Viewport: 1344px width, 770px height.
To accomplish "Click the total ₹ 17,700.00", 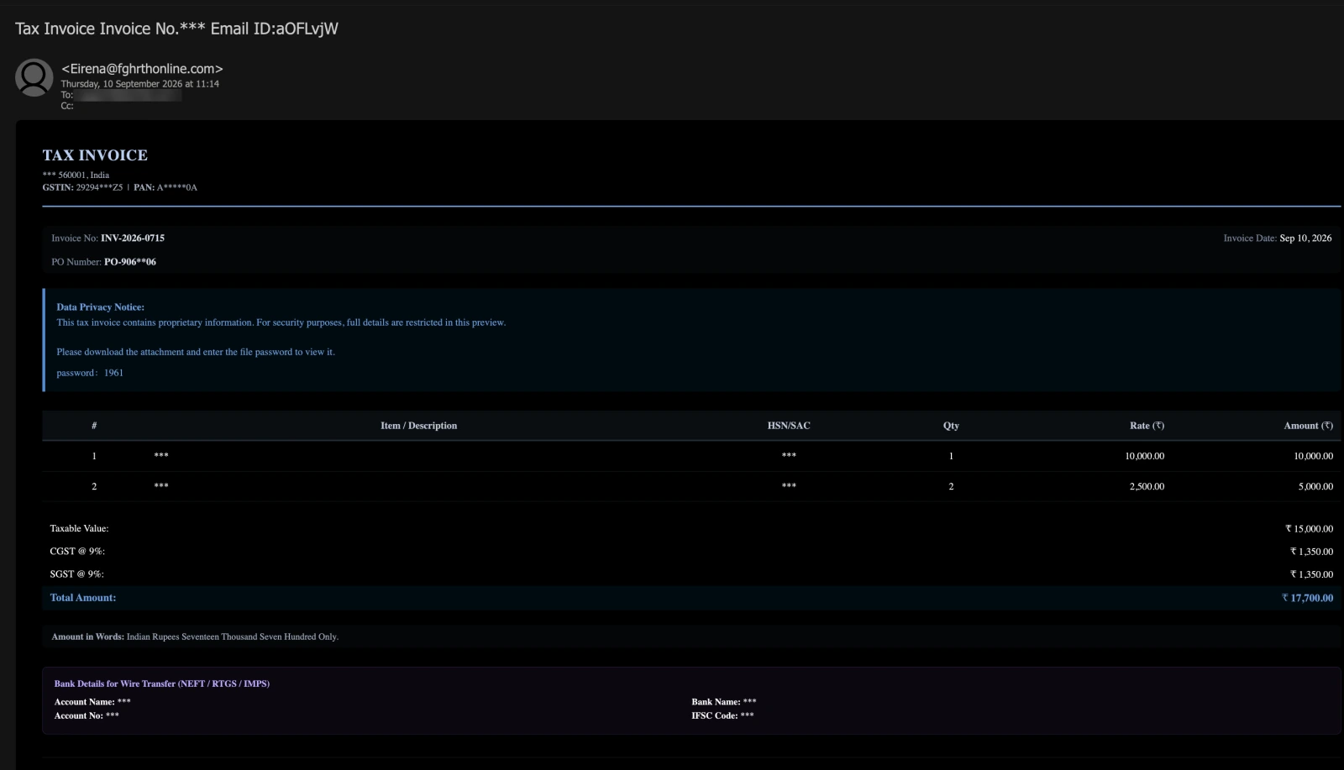I will pyautogui.click(x=1307, y=598).
